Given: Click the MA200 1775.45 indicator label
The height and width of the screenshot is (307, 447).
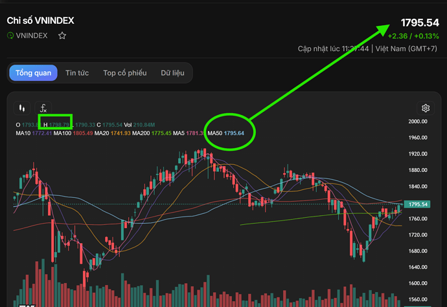Looking at the screenshot, I should pyautogui.click(x=152, y=133).
